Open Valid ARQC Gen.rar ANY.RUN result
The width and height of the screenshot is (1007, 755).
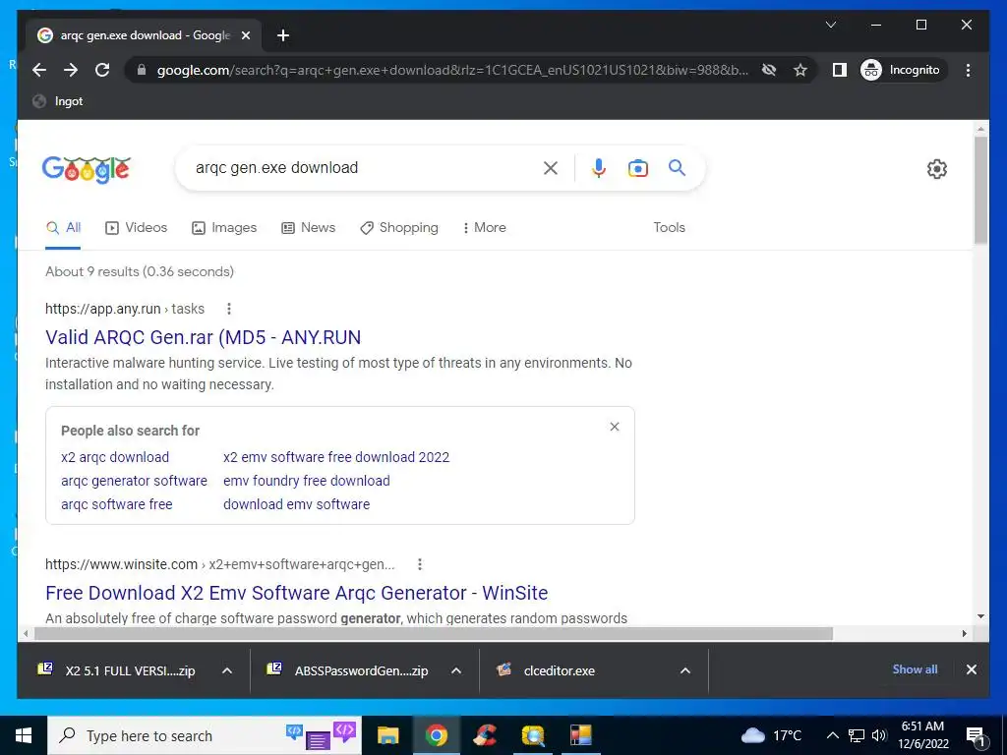point(203,338)
